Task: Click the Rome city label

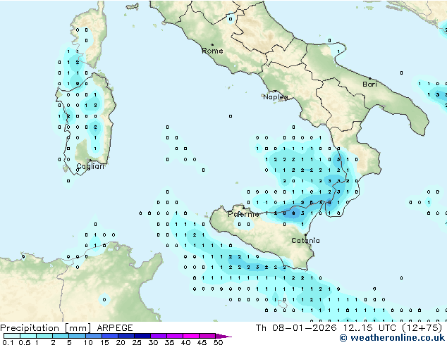Action: (212, 51)
